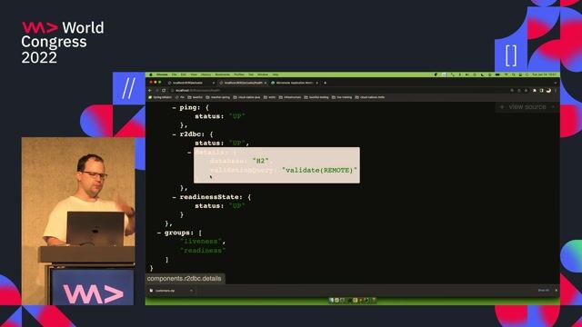Open the customers.zip download options arrow
Viewport: 582px width, 327px height.
191,291
